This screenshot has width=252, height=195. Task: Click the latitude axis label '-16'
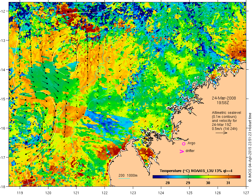pos(3,128)
